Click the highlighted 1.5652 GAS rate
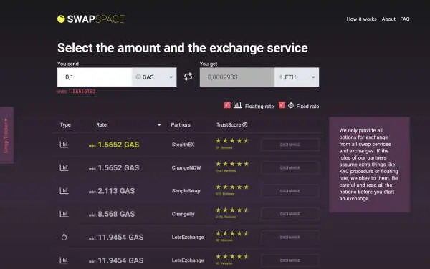This screenshot has height=269, width=430. point(118,145)
